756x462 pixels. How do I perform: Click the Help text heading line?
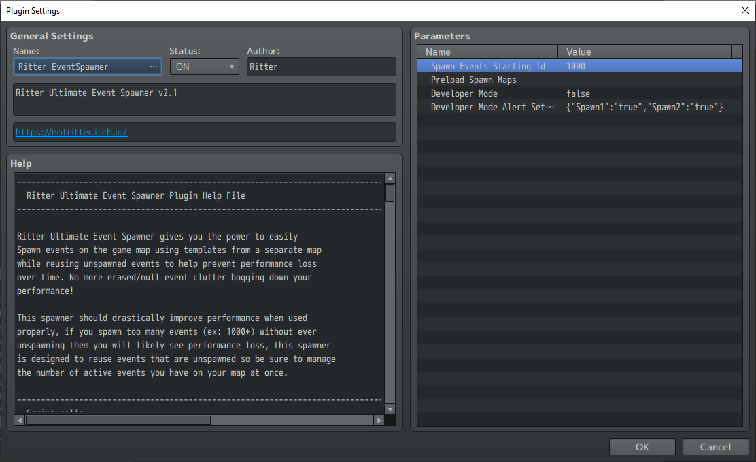[x=135, y=195]
